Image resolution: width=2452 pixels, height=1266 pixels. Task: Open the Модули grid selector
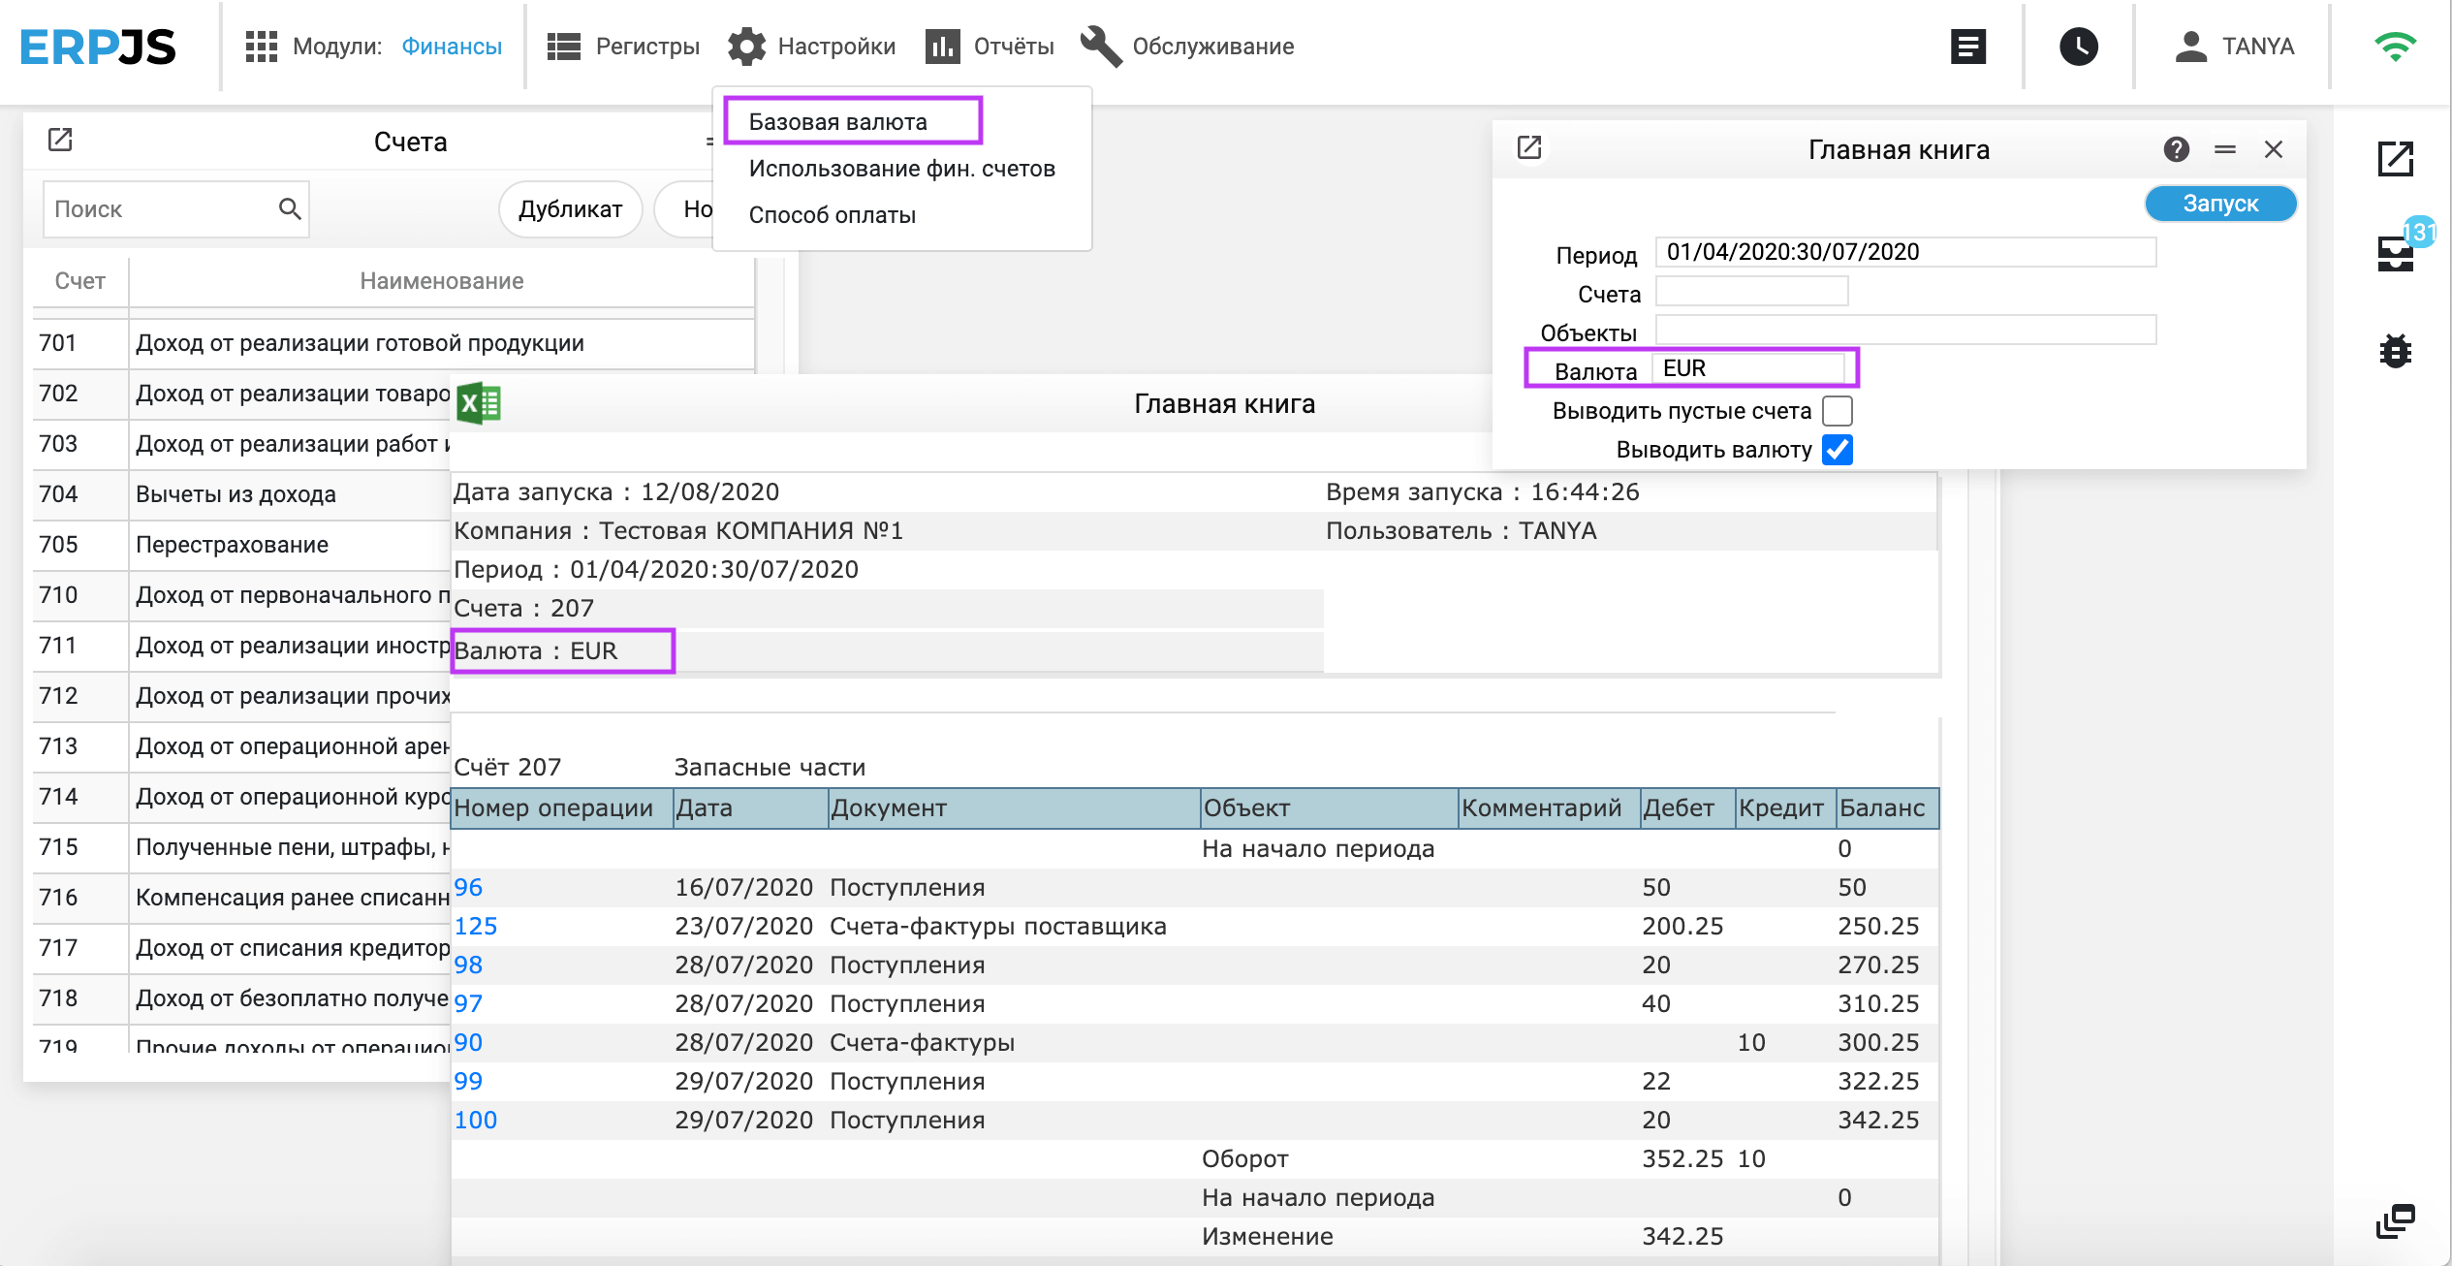tap(261, 47)
